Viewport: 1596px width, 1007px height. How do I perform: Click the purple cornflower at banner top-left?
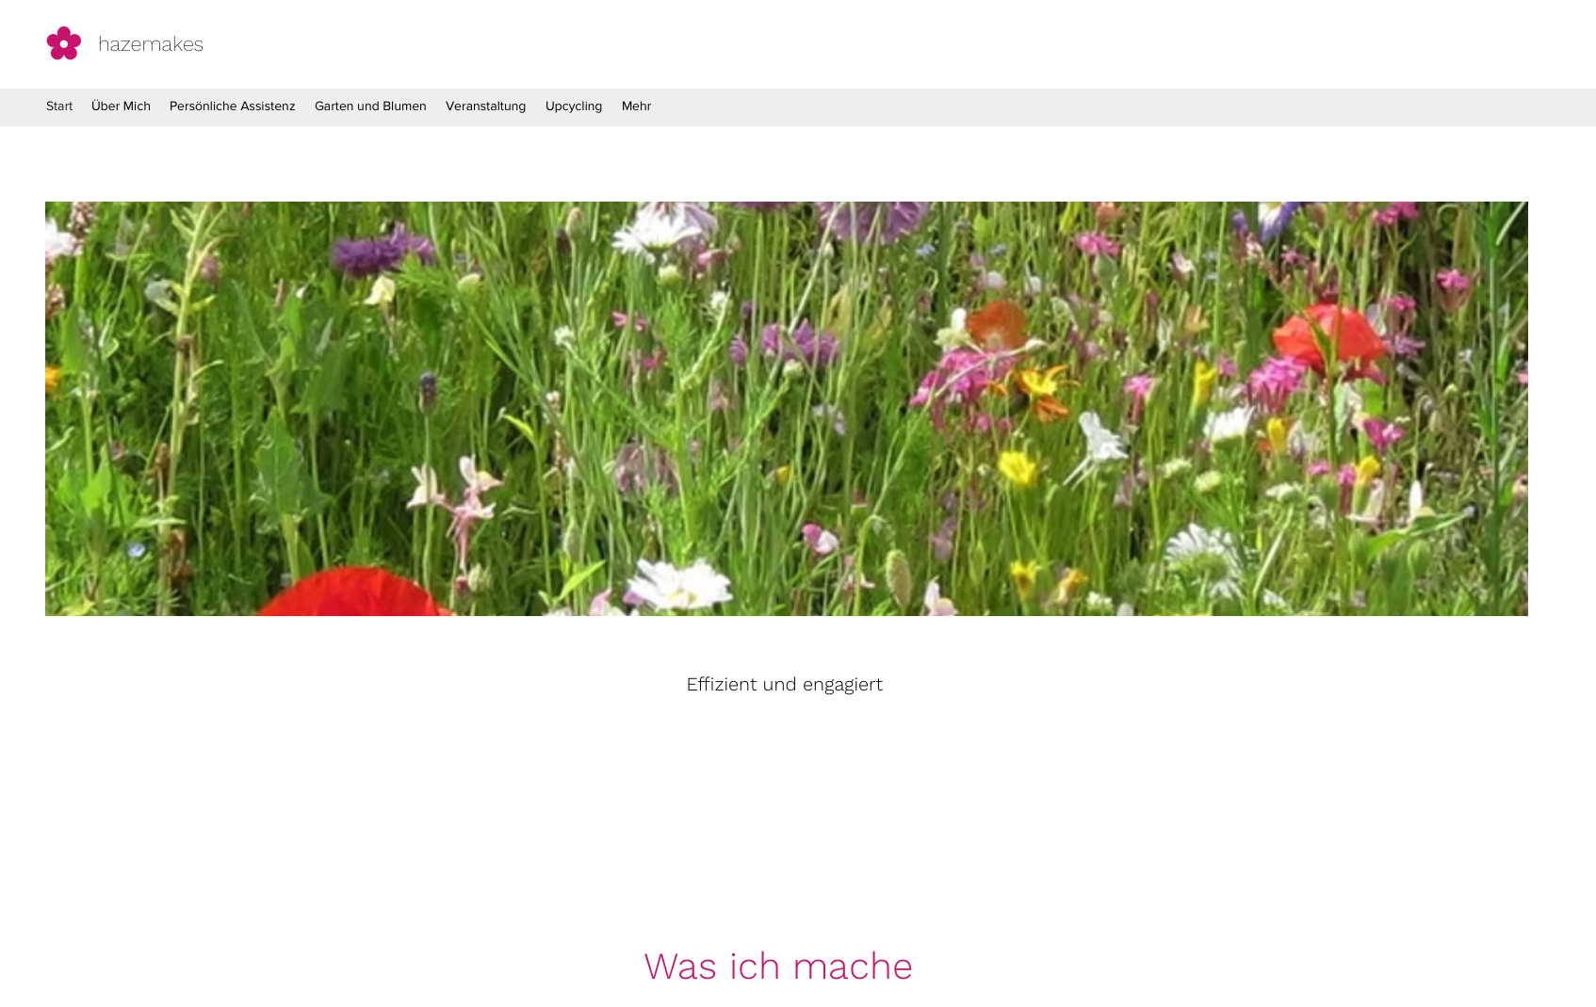tap(377, 252)
